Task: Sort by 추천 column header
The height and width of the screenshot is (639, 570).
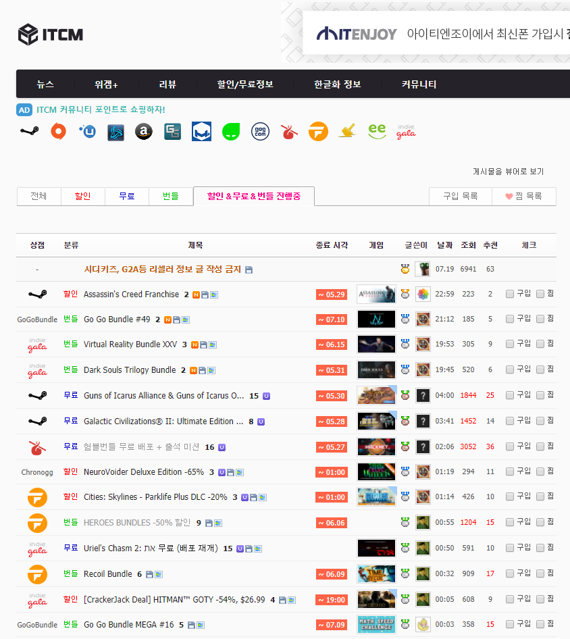Action: tap(490, 245)
